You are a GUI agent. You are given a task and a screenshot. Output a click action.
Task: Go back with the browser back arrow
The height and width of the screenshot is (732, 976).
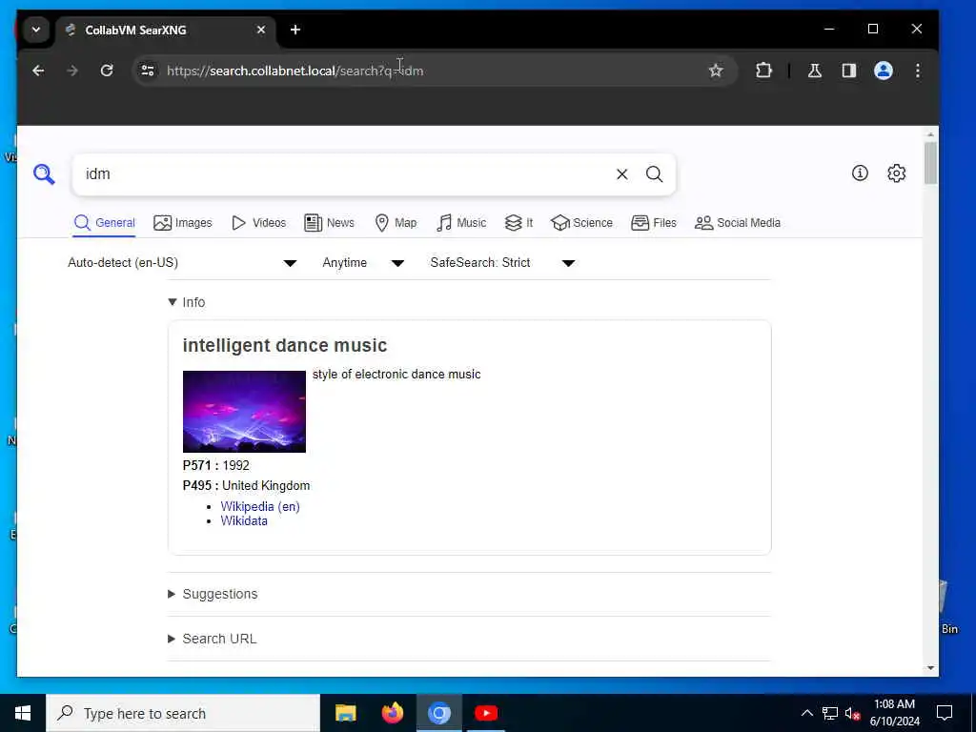coord(38,71)
